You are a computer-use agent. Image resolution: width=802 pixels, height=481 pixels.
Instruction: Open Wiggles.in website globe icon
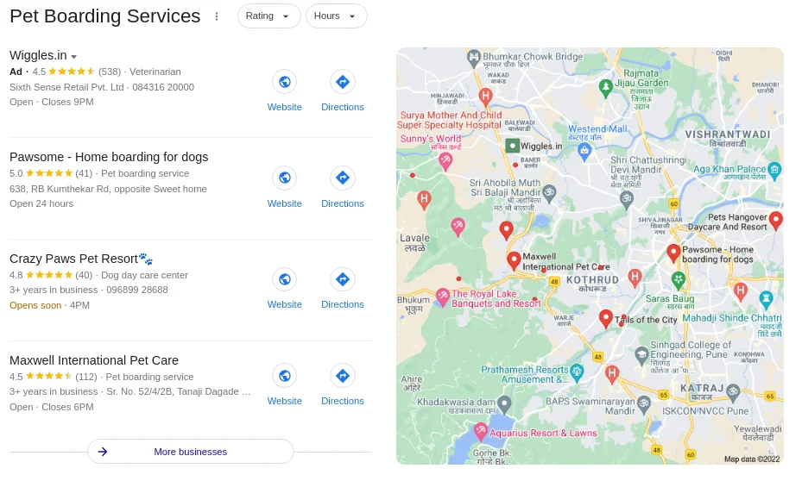pos(285,82)
